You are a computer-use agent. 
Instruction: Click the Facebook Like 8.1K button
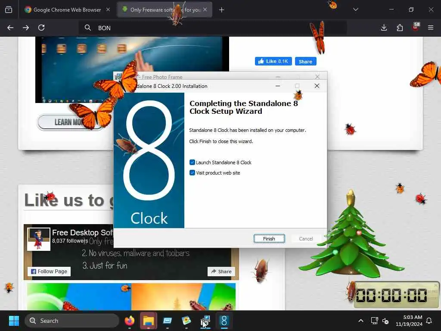point(273,61)
